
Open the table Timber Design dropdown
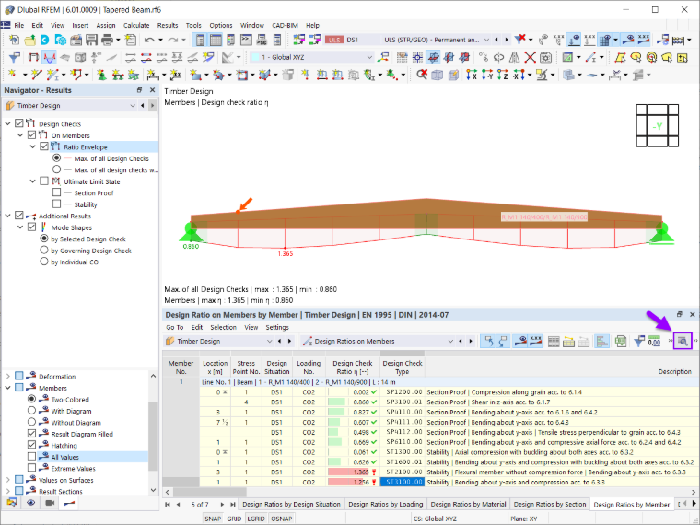tap(269, 342)
